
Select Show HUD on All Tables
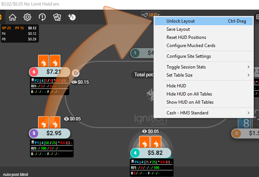[x=203, y=102]
